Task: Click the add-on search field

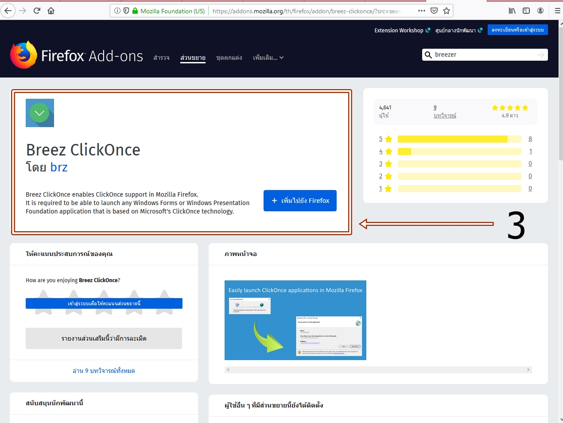Action: 485,54
